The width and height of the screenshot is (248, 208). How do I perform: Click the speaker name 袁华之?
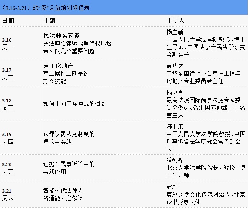(x=175, y=66)
